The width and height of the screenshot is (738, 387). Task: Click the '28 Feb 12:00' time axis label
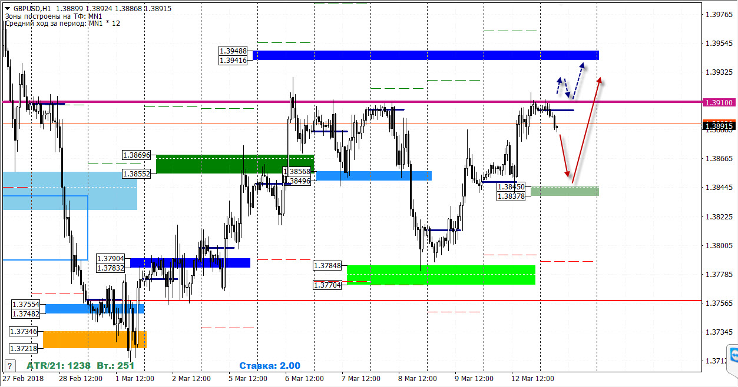pos(82,379)
